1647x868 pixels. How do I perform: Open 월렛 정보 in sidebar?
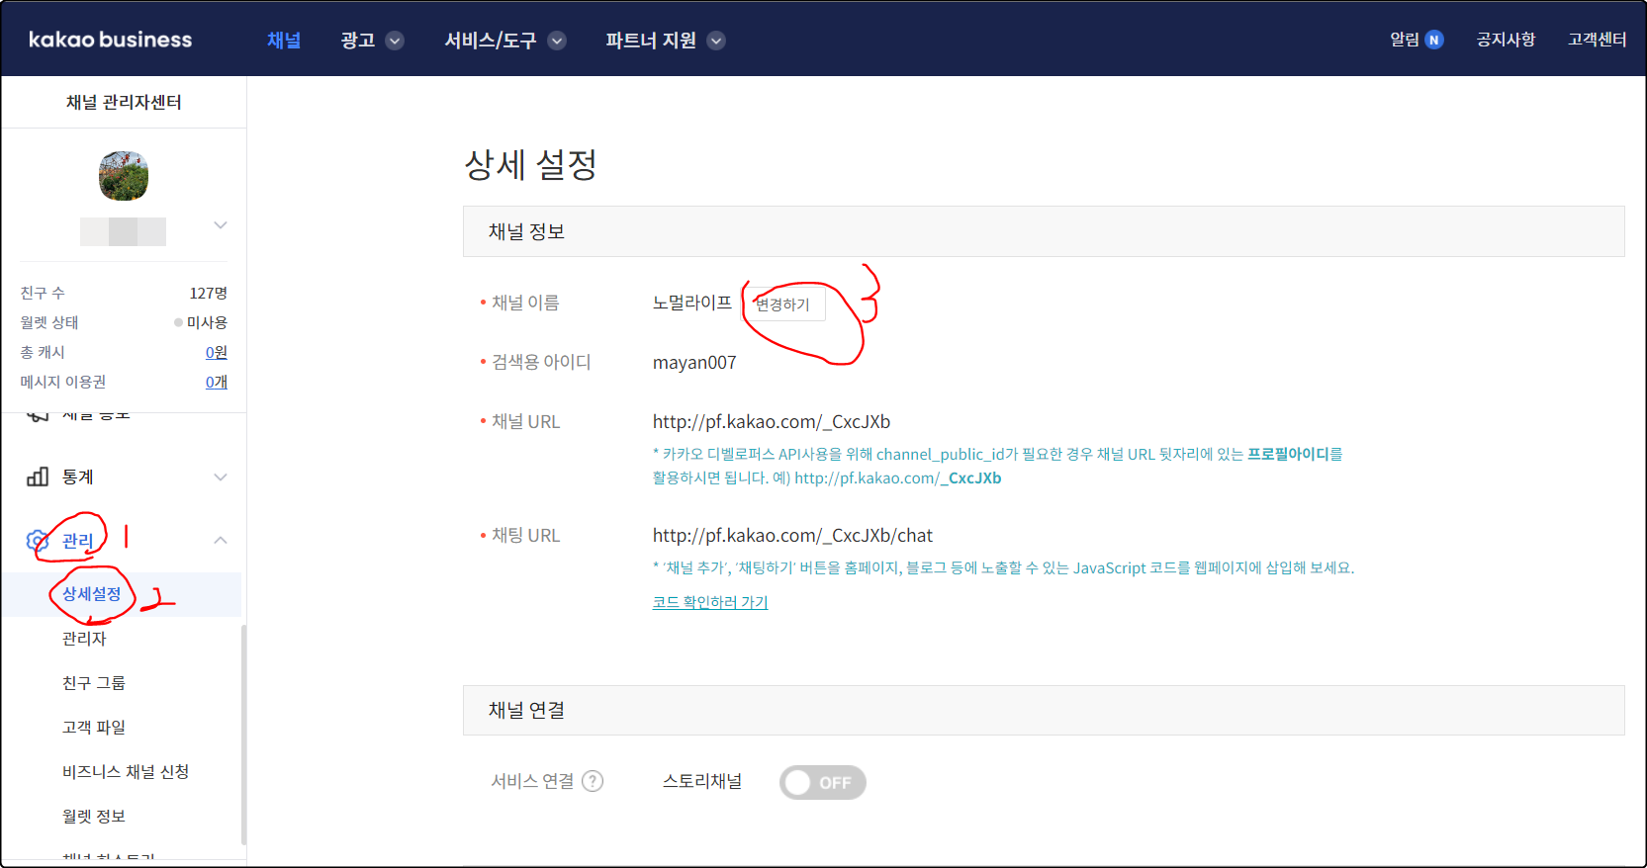[x=94, y=816]
